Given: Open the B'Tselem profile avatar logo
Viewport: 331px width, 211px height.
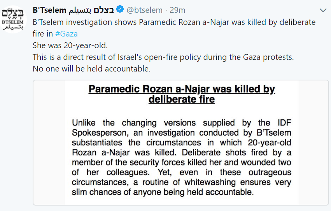Looking at the screenshot, I should [13, 19].
